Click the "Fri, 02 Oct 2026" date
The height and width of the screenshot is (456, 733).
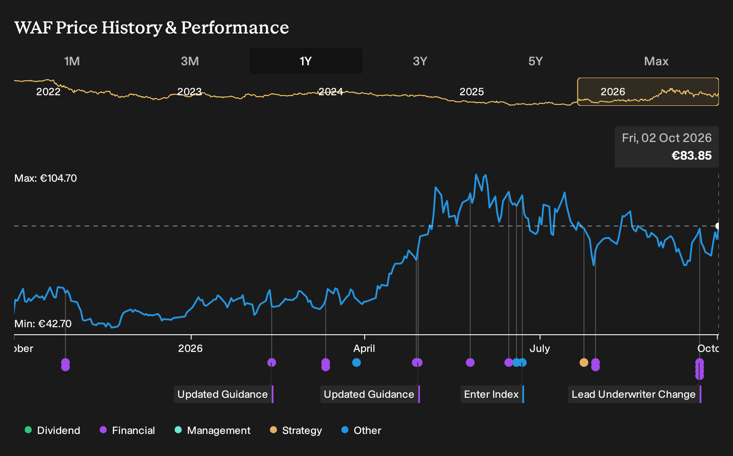(667, 138)
